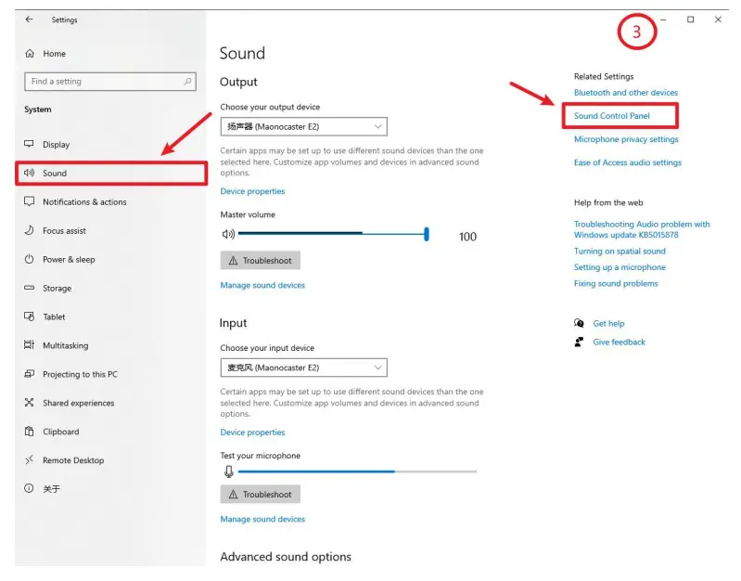Click the Power & sleep icon
This screenshot has width=741, height=581.
point(29,260)
